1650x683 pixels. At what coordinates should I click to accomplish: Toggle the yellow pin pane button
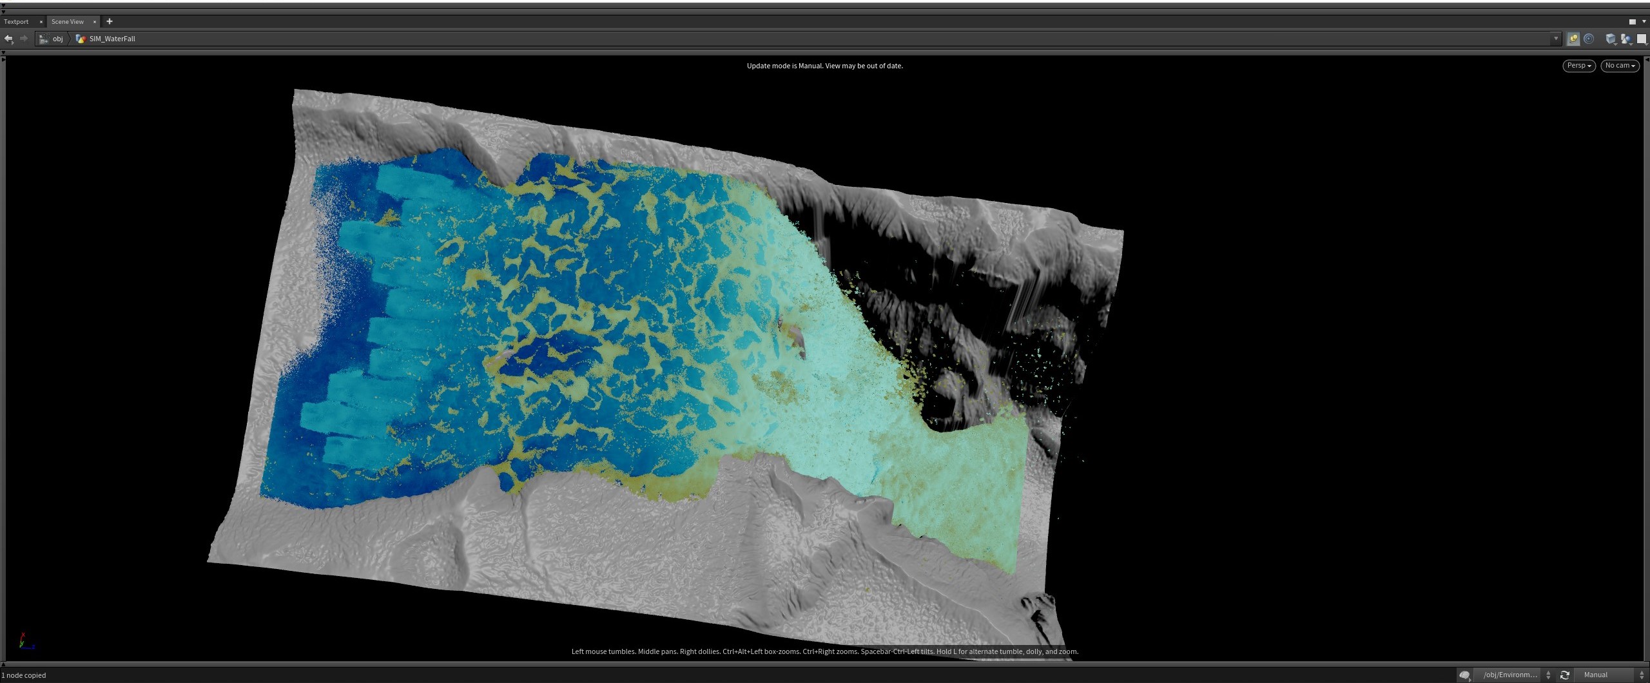(1573, 39)
